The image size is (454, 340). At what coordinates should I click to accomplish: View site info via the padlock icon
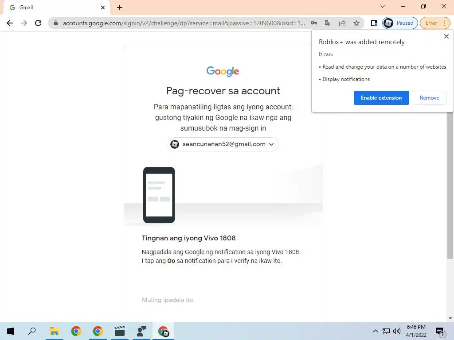(56, 23)
